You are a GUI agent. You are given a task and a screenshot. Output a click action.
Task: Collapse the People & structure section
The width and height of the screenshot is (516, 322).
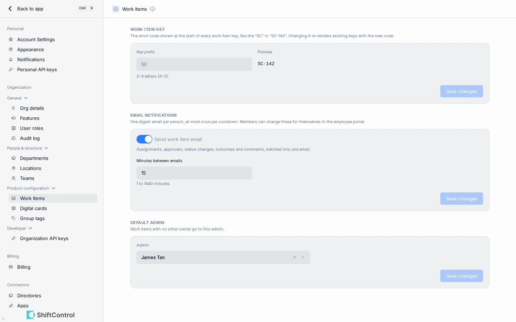coord(46,148)
